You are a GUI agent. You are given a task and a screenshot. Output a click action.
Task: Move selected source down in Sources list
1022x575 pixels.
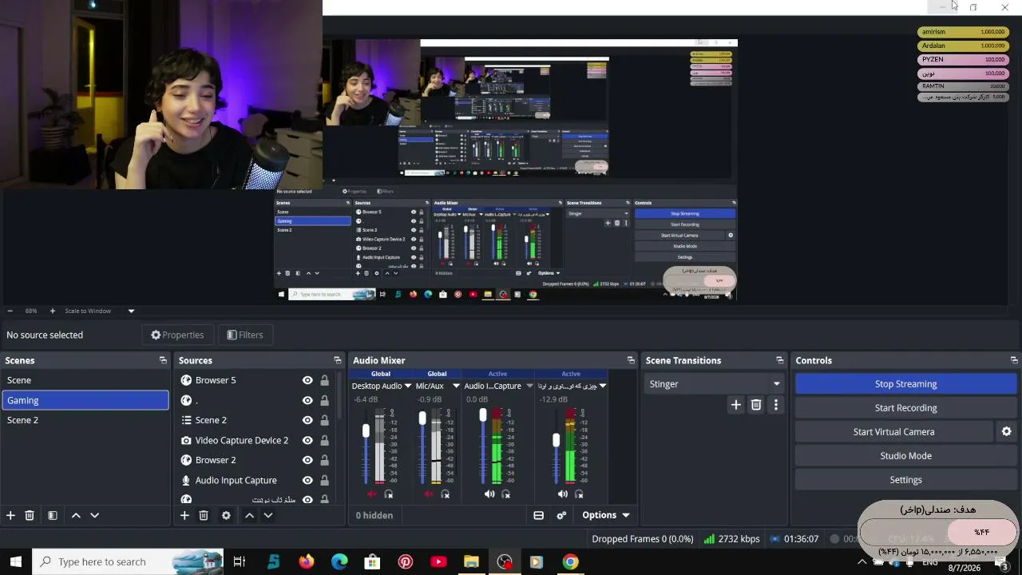click(268, 516)
